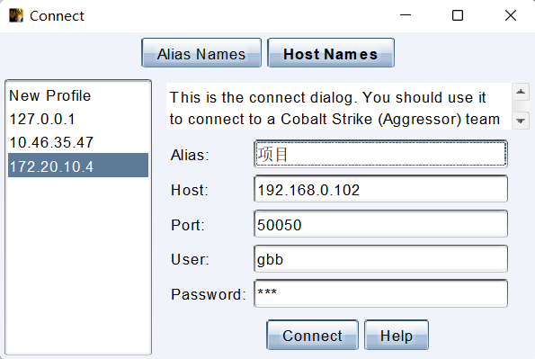Minimize the Connect window
Screen dimensions: 535x359
pos(406,15)
